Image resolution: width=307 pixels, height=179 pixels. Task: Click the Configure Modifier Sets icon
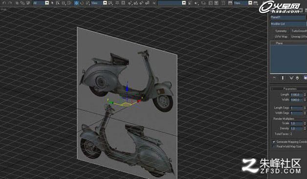[x=305, y=78]
